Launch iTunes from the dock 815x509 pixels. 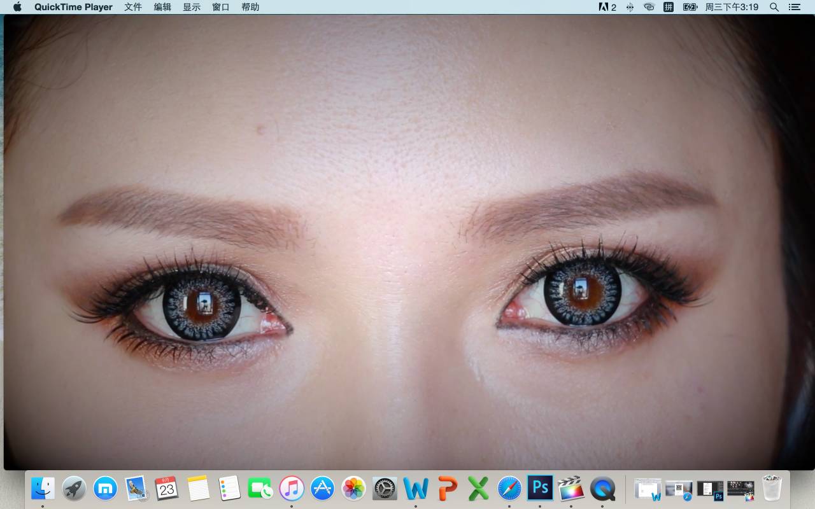(x=292, y=489)
